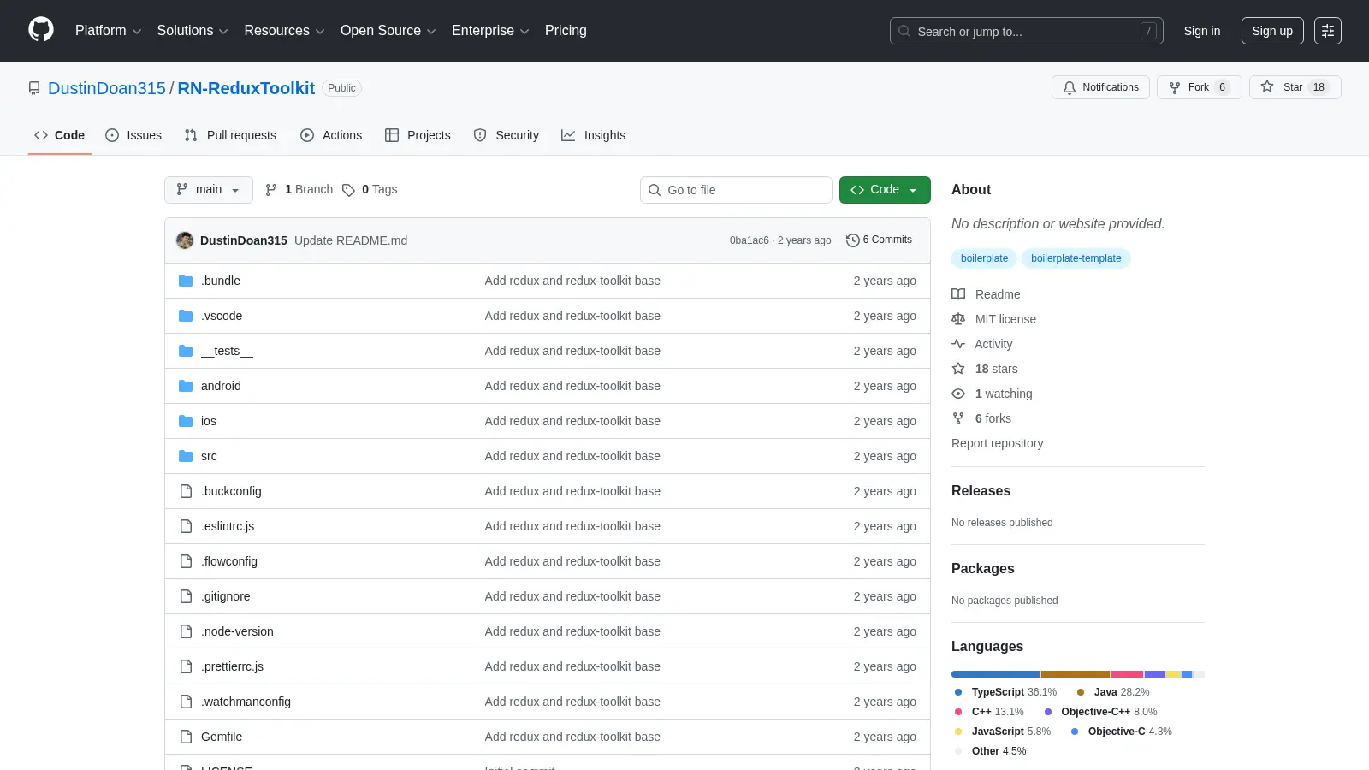
Task: Click the watching eye icon
Action: pyautogui.click(x=958, y=394)
